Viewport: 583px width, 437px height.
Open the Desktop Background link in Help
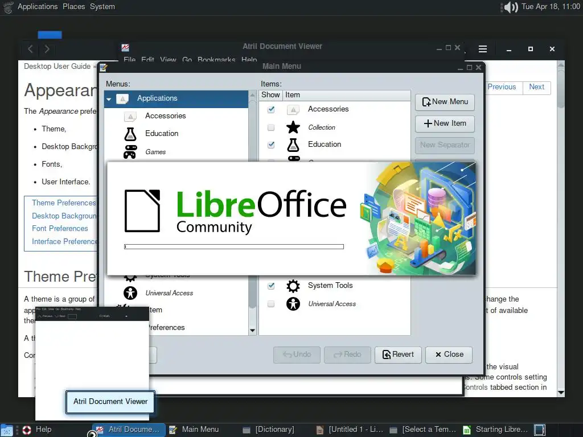coord(64,216)
